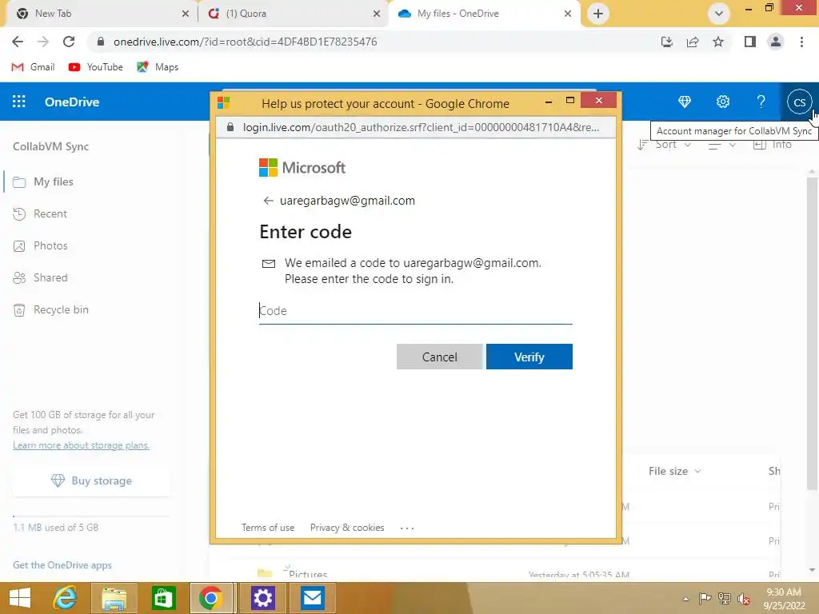Viewport: 819px width, 614px height.
Task: Go back from the email address in the dialog
Action: (269, 201)
